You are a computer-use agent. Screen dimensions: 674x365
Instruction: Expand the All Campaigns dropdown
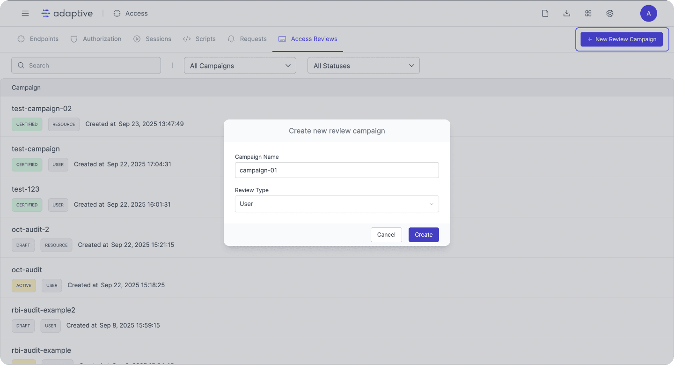coord(240,66)
